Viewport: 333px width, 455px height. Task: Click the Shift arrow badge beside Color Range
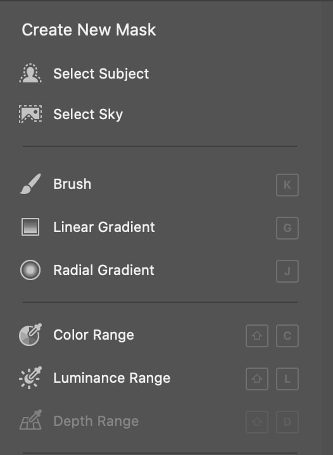[257, 336]
